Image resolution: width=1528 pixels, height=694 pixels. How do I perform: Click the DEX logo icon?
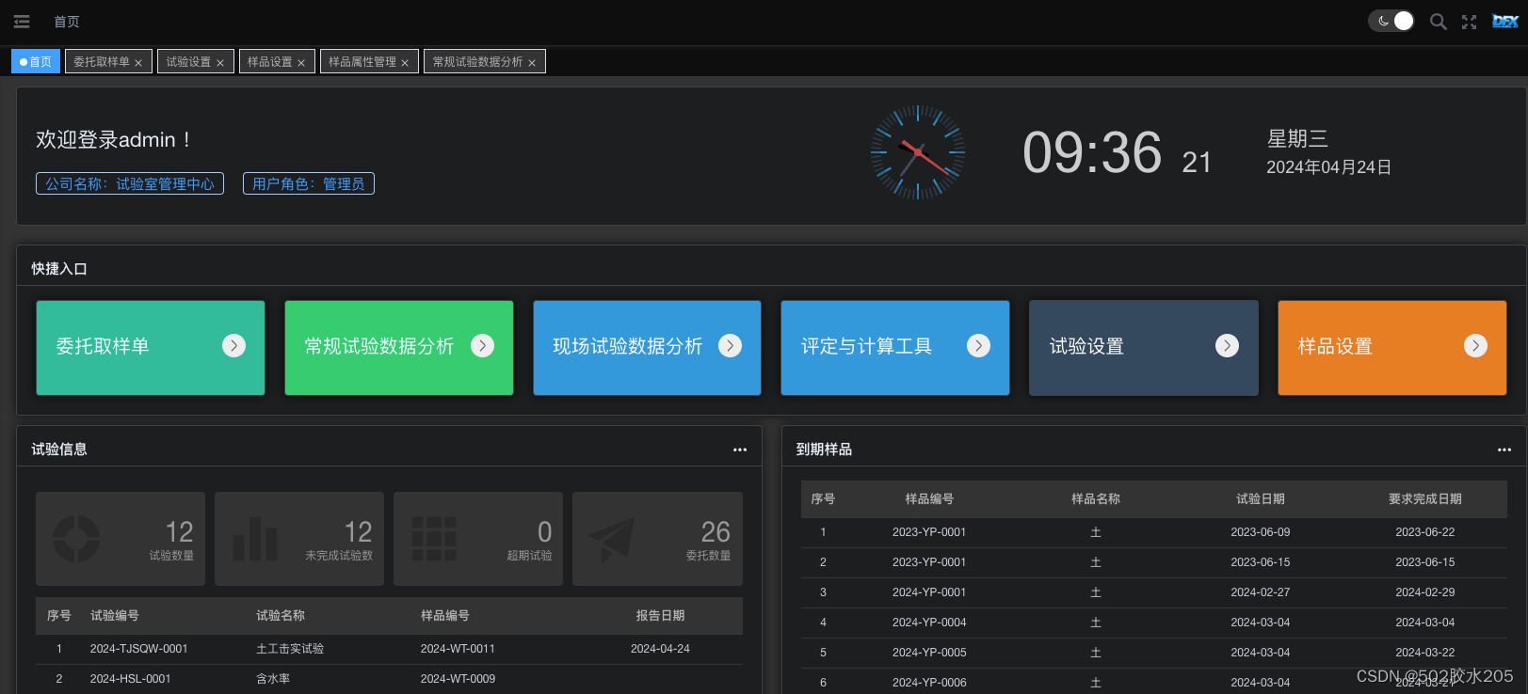(x=1504, y=22)
